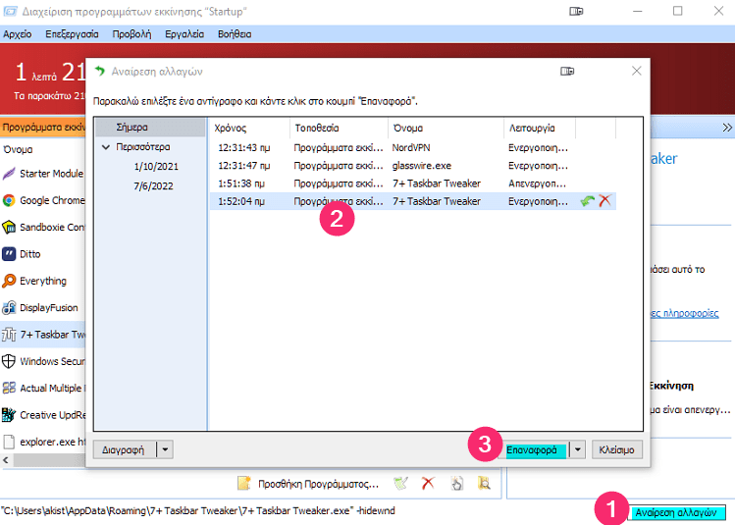The width and height of the screenshot is (735, 525).
Task: Click the green edit icon in bottom toolbar
Action: click(400, 483)
